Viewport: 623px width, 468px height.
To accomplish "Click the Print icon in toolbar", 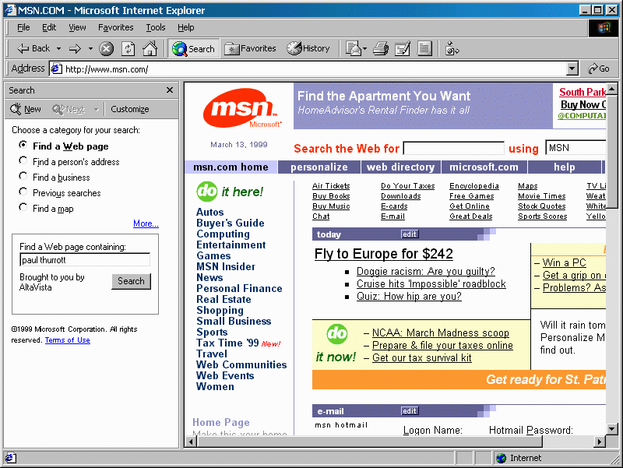I will coord(380,48).
